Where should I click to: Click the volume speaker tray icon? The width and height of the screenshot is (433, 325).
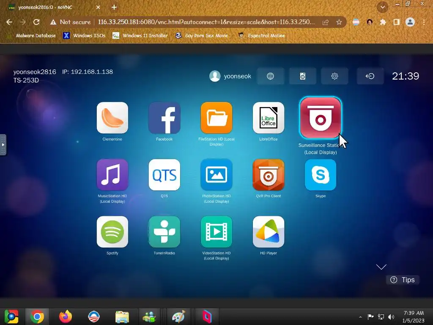point(391,317)
